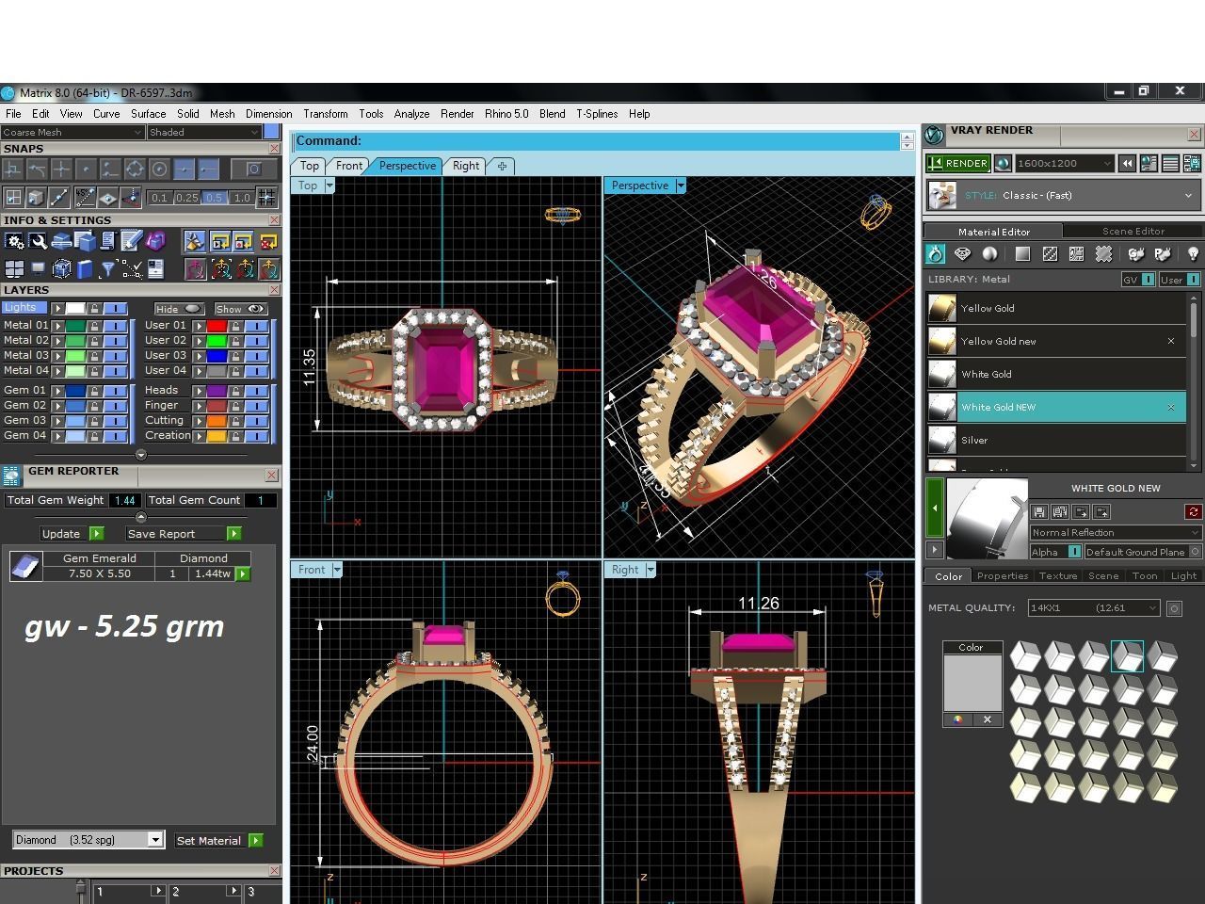The height and width of the screenshot is (904, 1205).
Task: Open the render resolution 1600x1200 dropdown
Action: [x=1065, y=163]
